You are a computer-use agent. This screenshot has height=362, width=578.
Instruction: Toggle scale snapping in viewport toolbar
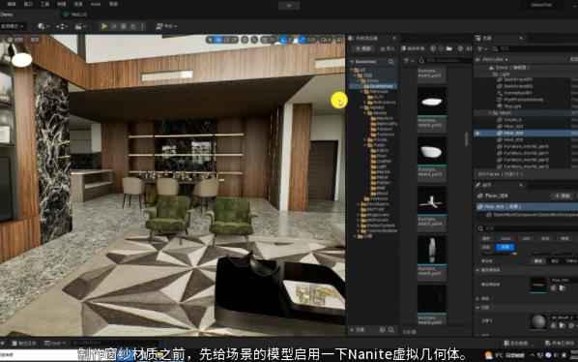point(302,40)
